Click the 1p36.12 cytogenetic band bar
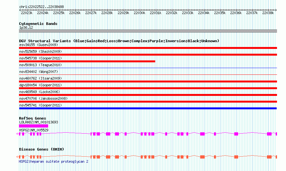 tap(148, 31)
